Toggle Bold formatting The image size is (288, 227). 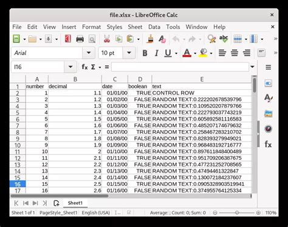145,53
